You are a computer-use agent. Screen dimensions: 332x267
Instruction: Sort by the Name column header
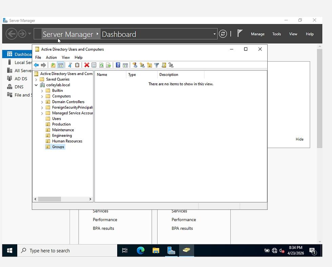click(110, 75)
